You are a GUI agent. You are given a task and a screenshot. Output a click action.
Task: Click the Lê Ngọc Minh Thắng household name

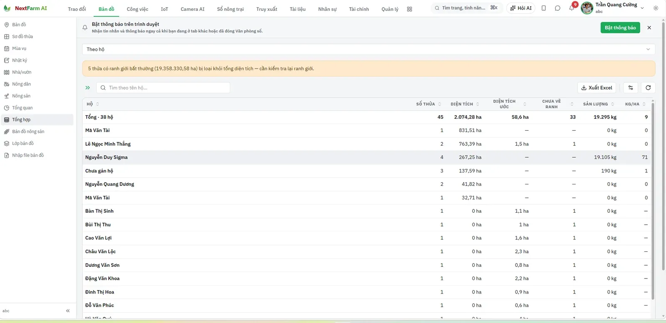(108, 144)
